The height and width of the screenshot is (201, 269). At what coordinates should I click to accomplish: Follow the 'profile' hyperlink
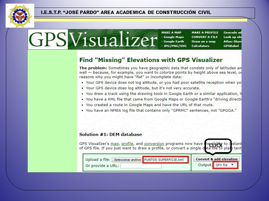pyautogui.click(x=127, y=144)
